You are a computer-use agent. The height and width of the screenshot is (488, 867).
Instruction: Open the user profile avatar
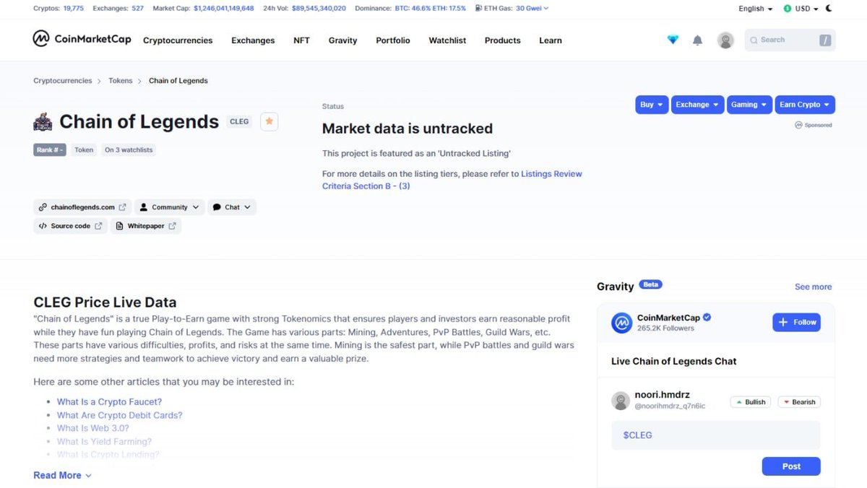click(725, 40)
